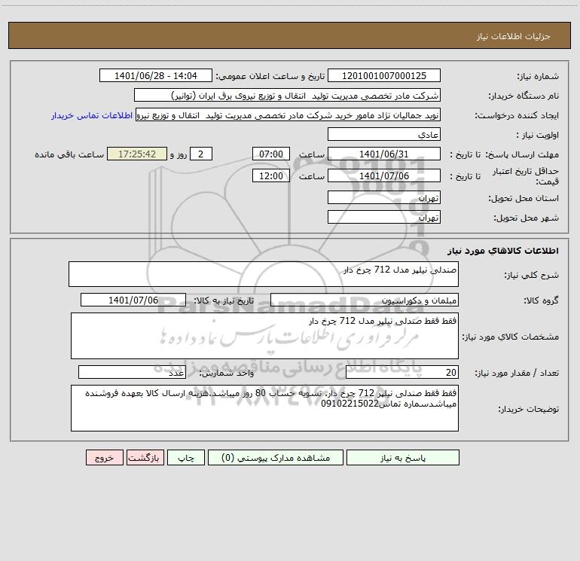Open مشاهده مدارک پیوستی (0) button
Screen dimensions: 580x561
click(x=276, y=457)
